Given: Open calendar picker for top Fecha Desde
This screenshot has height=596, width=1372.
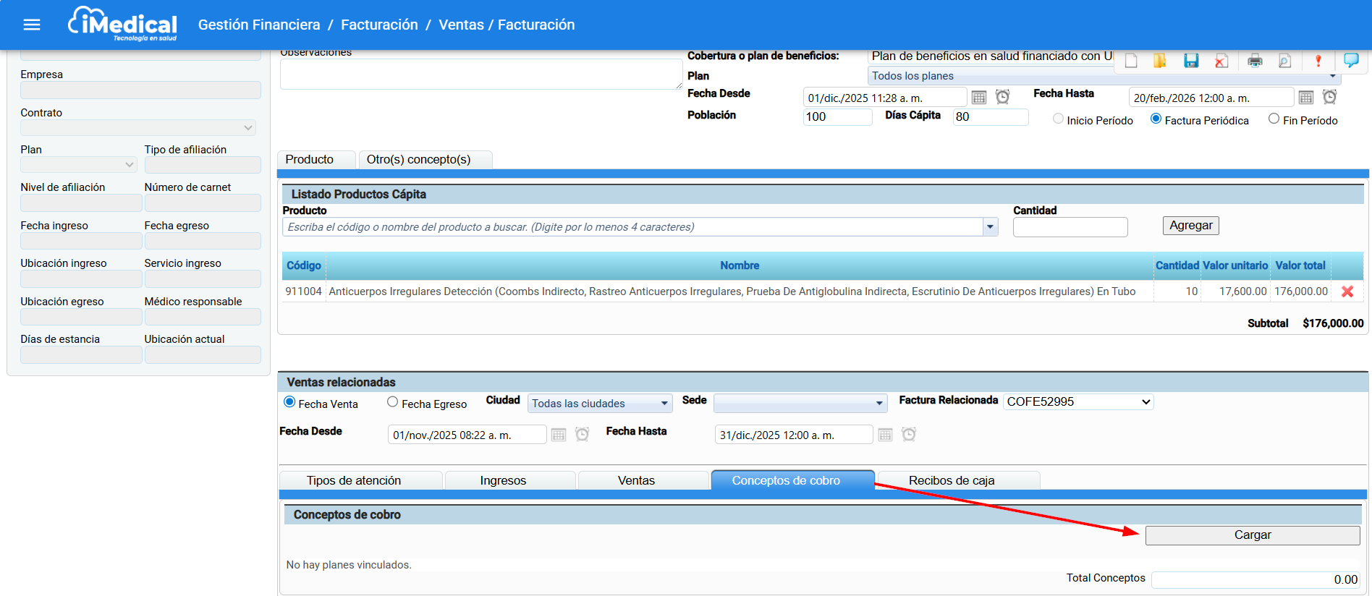Looking at the screenshot, I should [x=979, y=98].
